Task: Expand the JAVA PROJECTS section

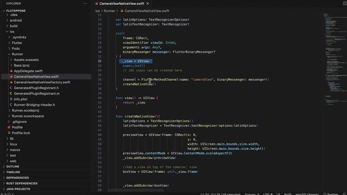Action: point(18,189)
